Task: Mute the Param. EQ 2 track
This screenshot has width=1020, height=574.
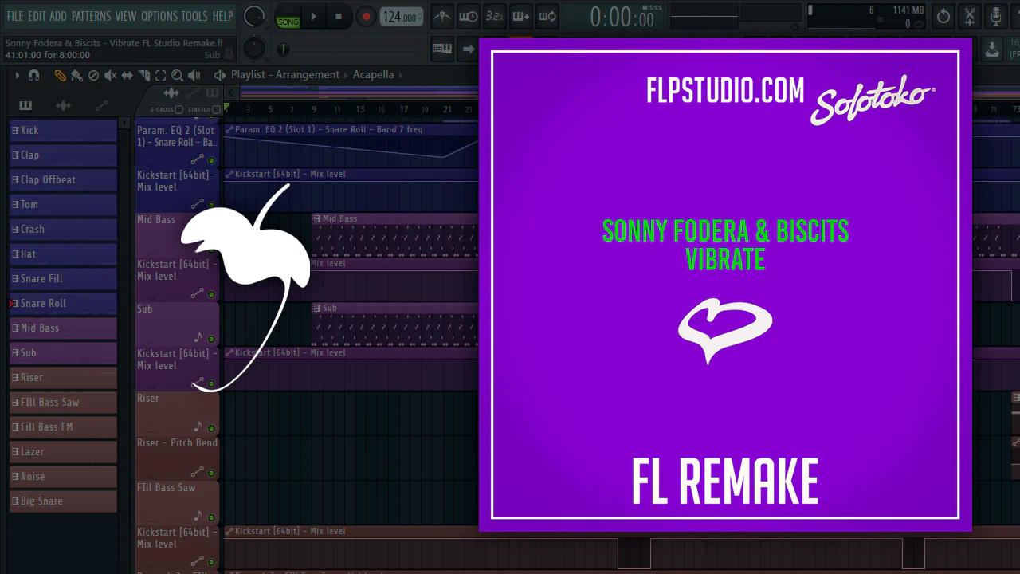Action: pos(211,160)
